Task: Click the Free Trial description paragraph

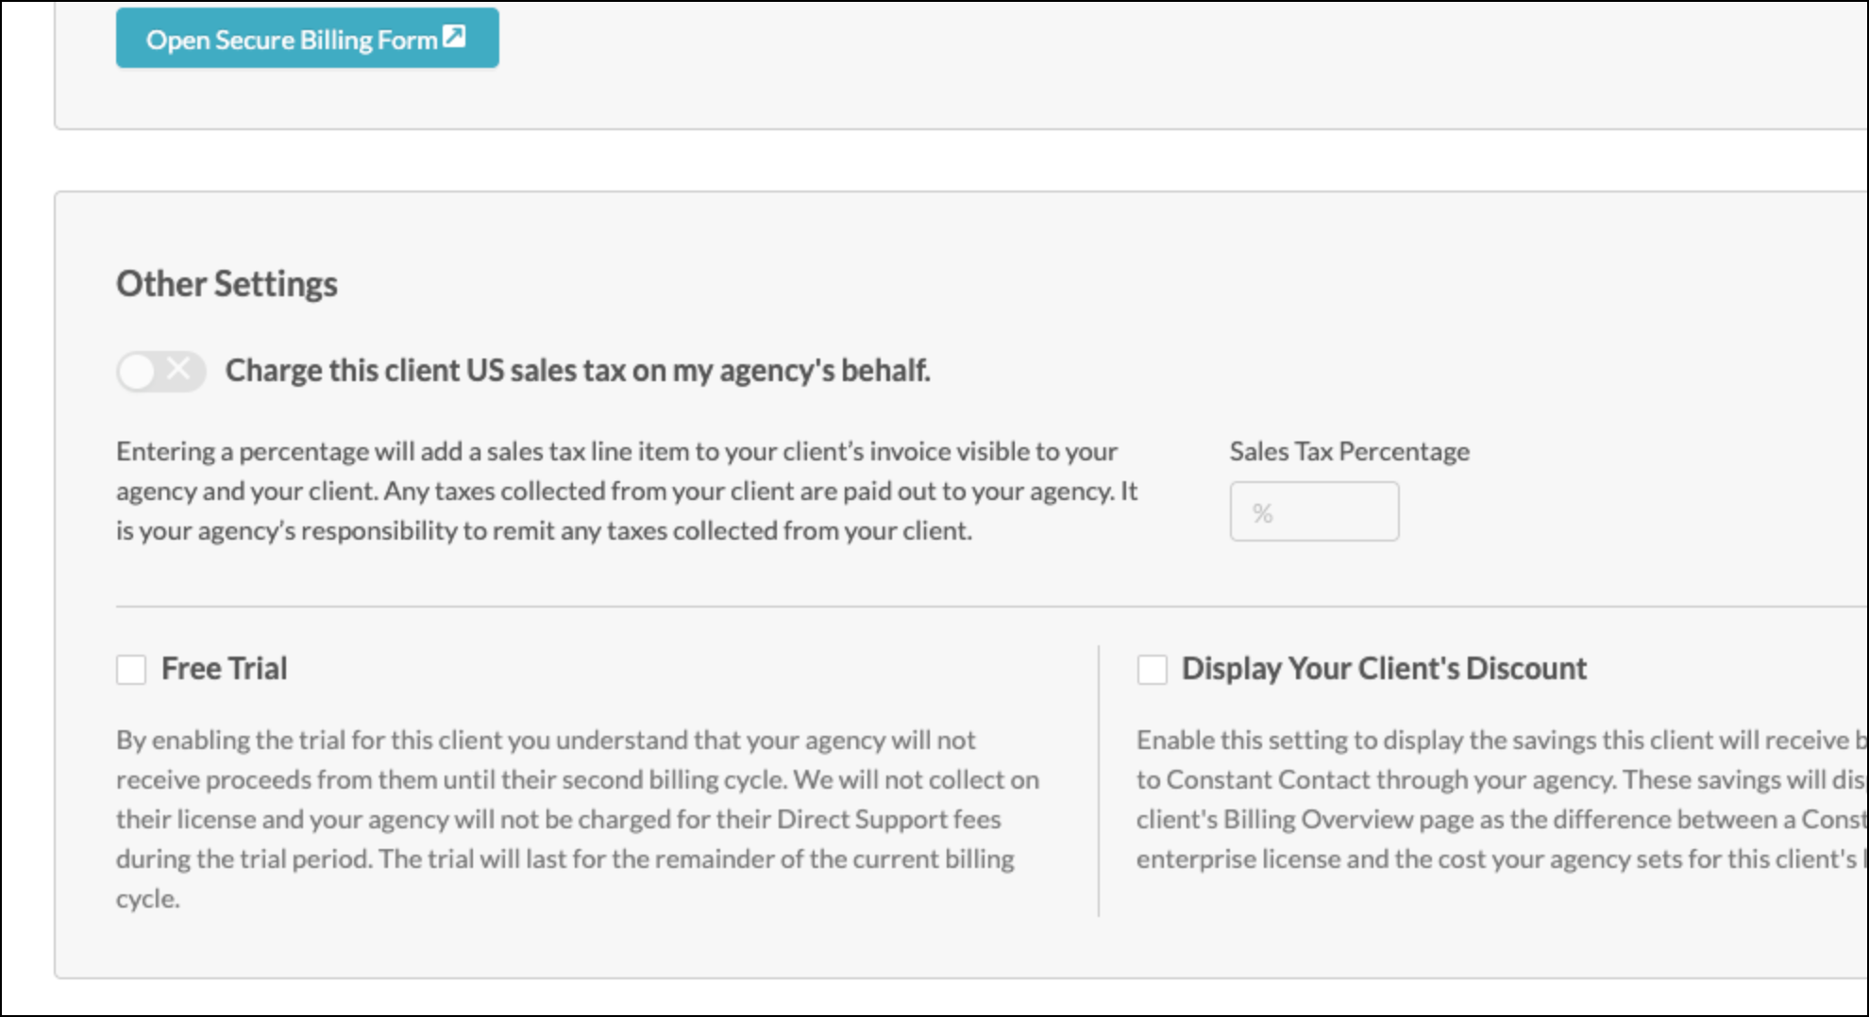Action: [x=578, y=819]
